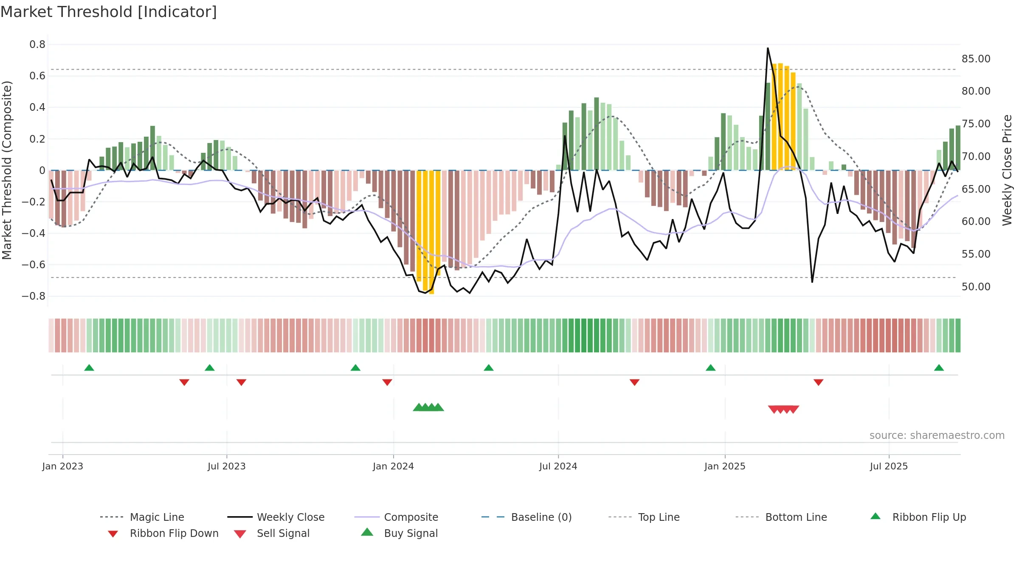
Task: Toggle the Buy Signal legend entry
Action: coord(399,534)
